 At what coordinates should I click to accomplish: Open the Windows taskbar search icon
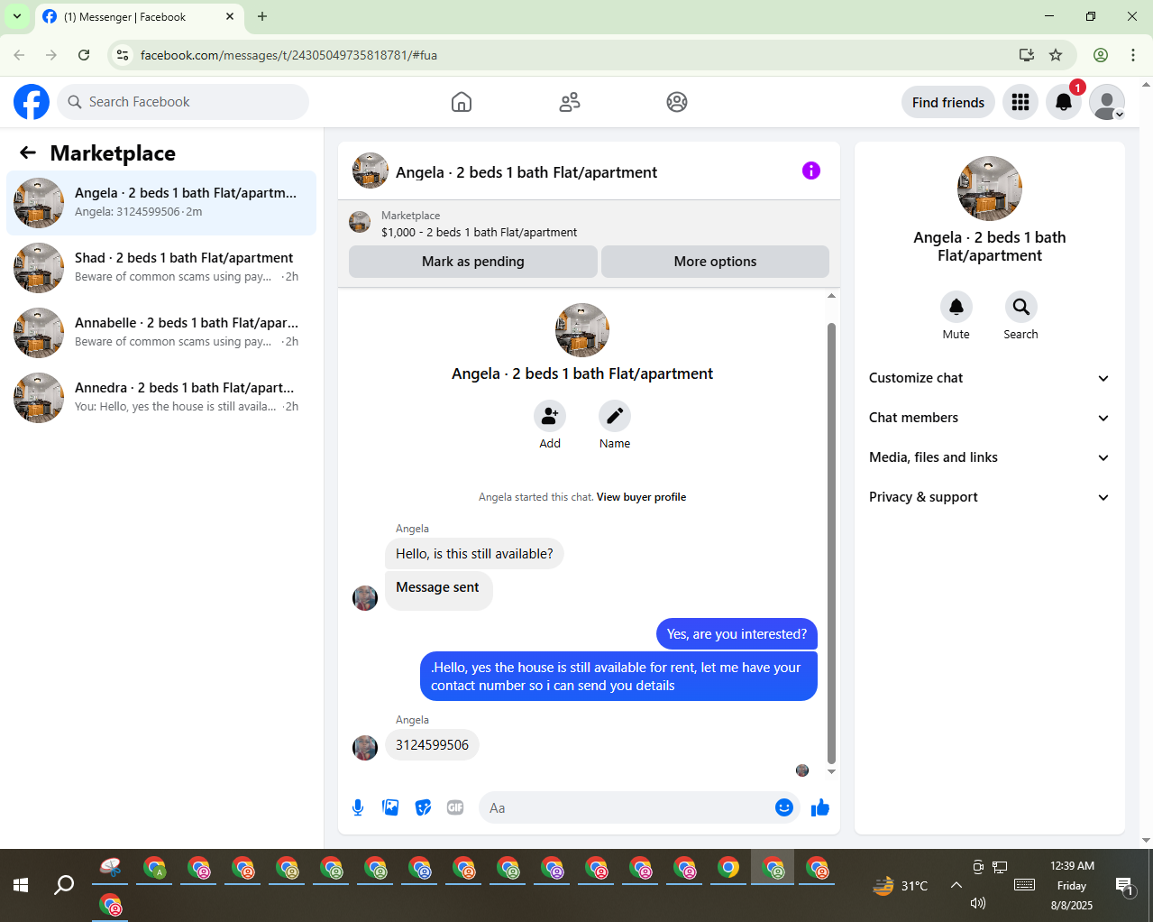(x=64, y=885)
